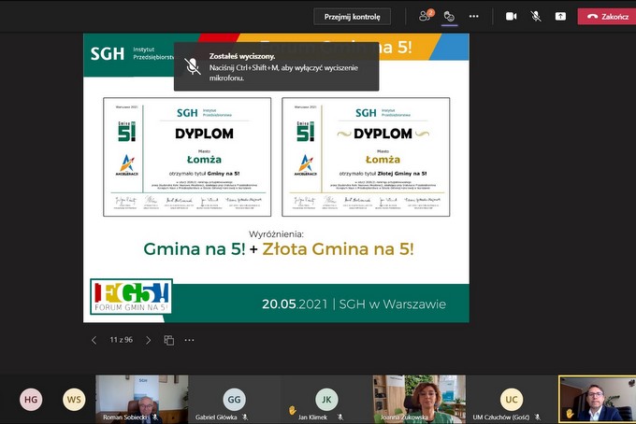This screenshot has height=424, width=636.
Task: Click the left Gmina na 5! diploma
Action: pyautogui.click(x=187, y=157)
